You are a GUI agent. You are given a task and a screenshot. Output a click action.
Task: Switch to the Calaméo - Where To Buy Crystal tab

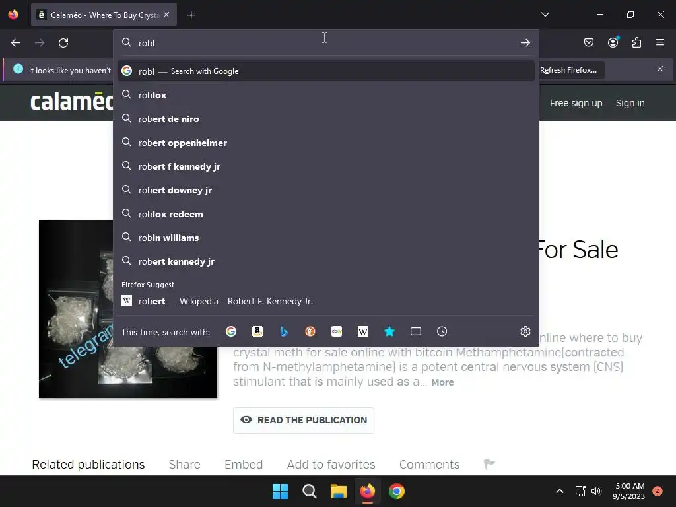pyautogui.click(x=104, y=15)
